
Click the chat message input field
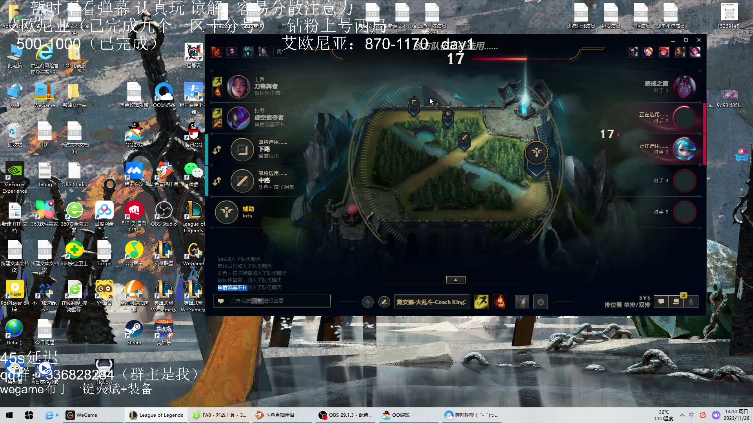pyautogui.click(x=272, y=301)
